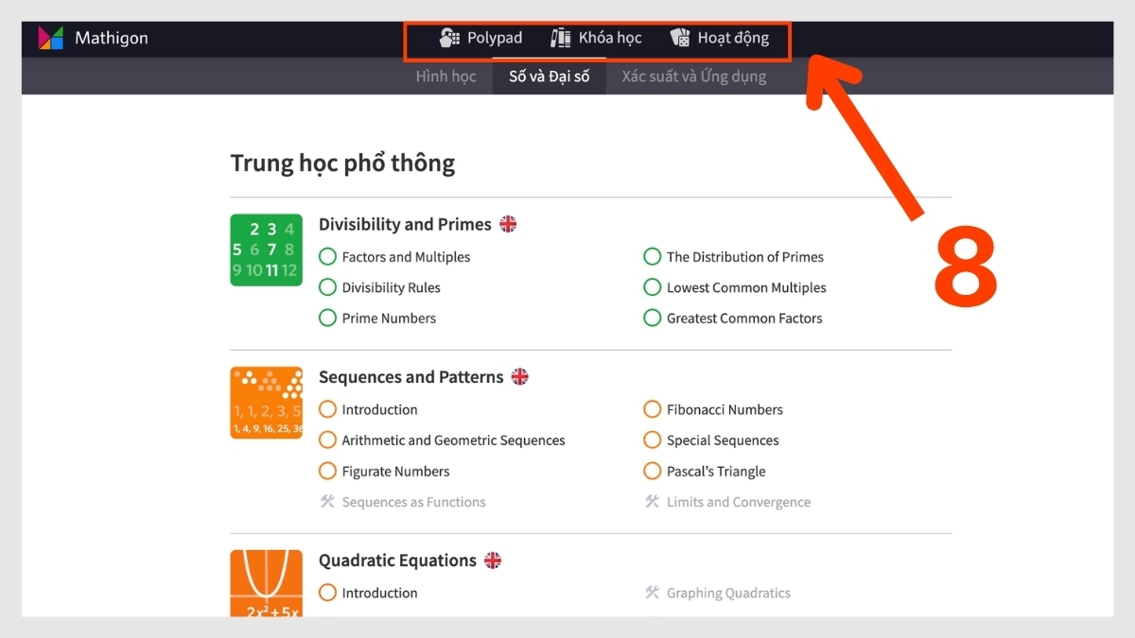Click the circle beside Pascal's Triangle
The width and height of the screenshot is (1135, 638).
tap(652, 471)
